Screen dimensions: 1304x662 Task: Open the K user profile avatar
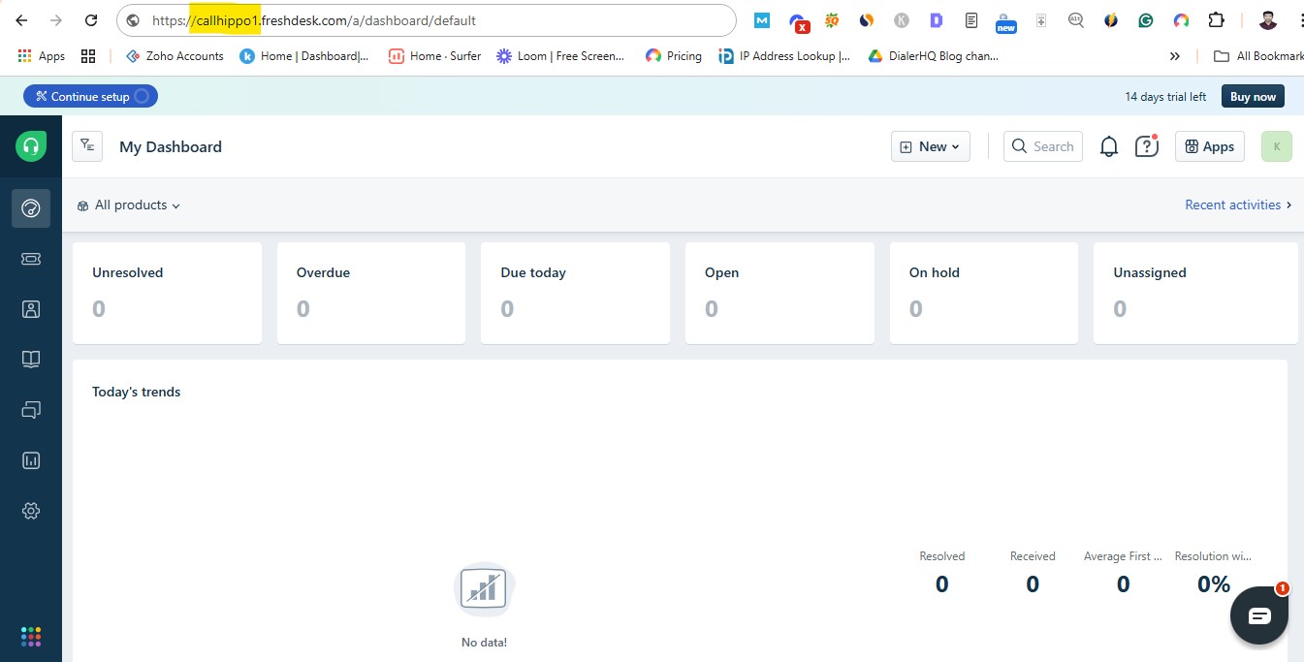coord(1277,146)
